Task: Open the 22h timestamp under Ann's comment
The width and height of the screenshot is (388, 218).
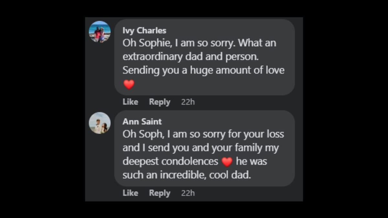Action: point(188,193)
